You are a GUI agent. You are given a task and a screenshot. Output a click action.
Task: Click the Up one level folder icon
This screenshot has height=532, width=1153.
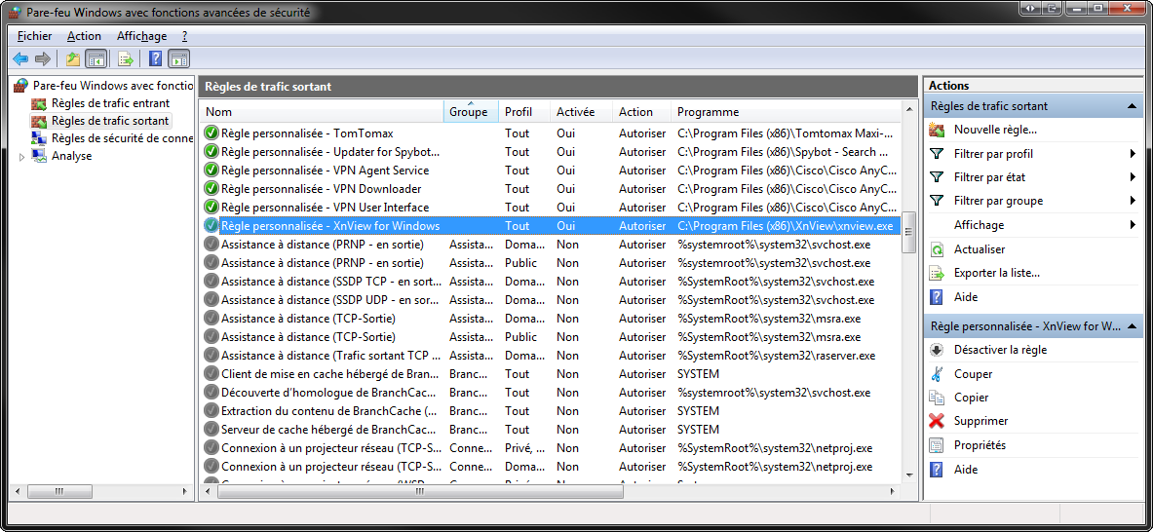coord(73,59)
